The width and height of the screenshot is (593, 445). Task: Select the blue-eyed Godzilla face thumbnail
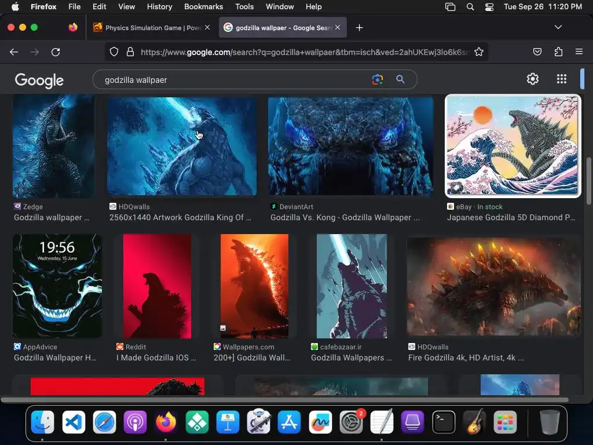pos(350,146)
